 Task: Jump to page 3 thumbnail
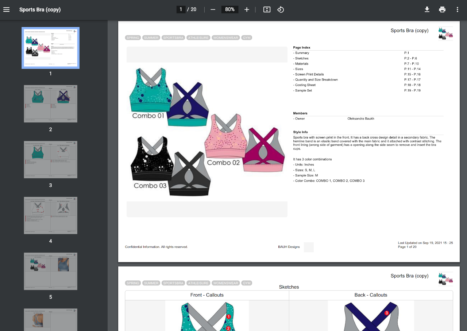coord(51,160)
